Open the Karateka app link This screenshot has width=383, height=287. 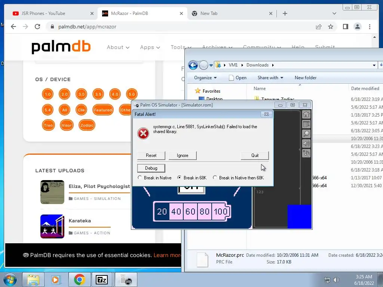(80, 220)
